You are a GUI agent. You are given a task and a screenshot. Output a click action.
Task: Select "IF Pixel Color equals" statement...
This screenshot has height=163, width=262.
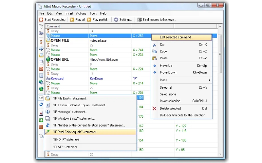90,132
